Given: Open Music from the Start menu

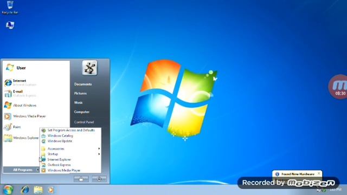Looking at the screenshot, I should click(78, 102).
